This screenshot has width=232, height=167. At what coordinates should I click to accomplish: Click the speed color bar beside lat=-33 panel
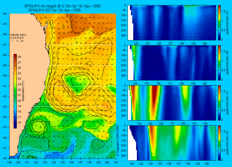tap(219, 143)
